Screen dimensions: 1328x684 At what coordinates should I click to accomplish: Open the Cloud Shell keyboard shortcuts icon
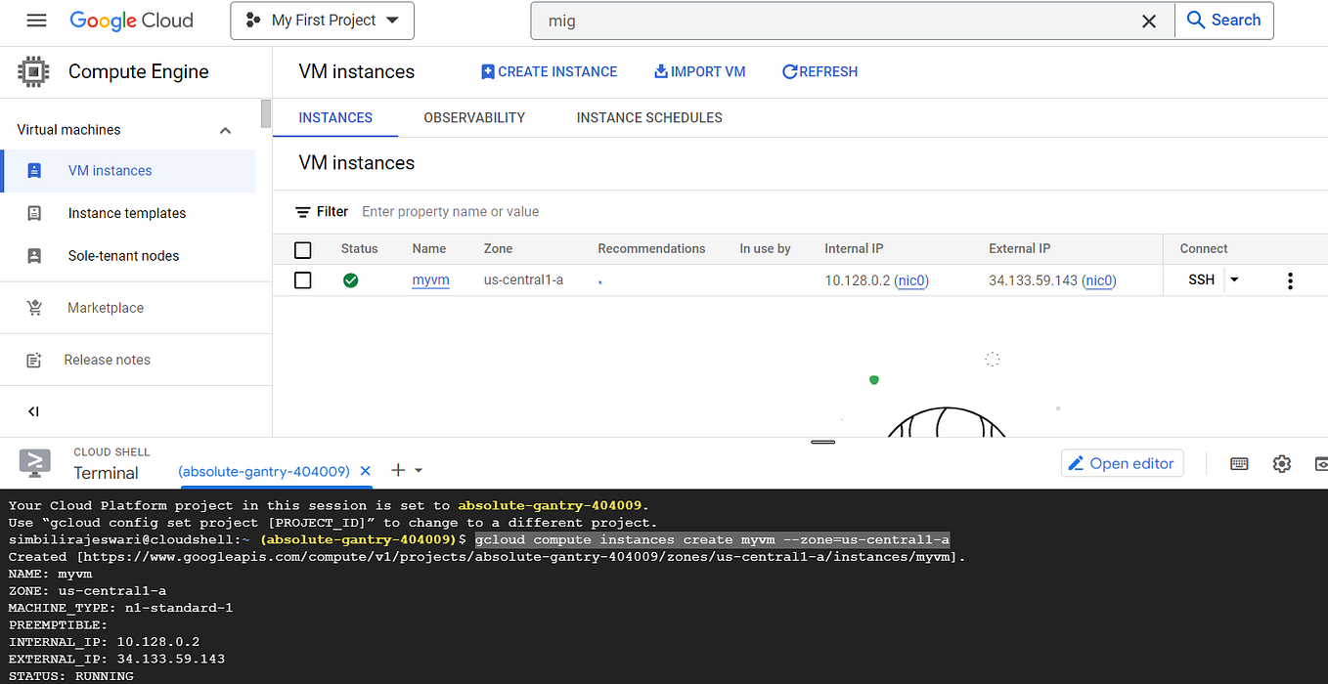pyautogui.click(x=1239, y=463)
